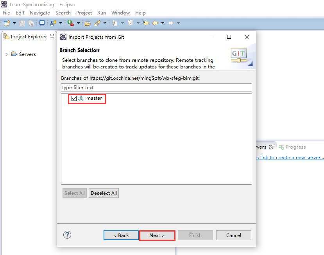
Task: Click the Eclipse icon in dialog title
Action: click(63, 37)
